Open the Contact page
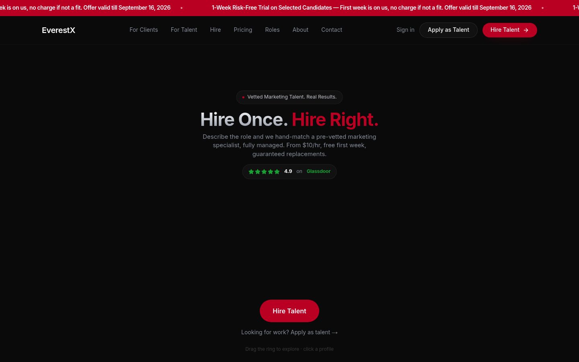This screenshot has height=362, width=579. pyautogui.click(x=332, y=30)
